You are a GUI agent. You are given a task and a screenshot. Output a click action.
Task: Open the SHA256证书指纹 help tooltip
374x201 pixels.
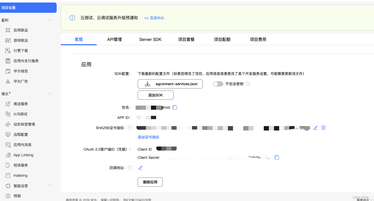click(130, 128)
